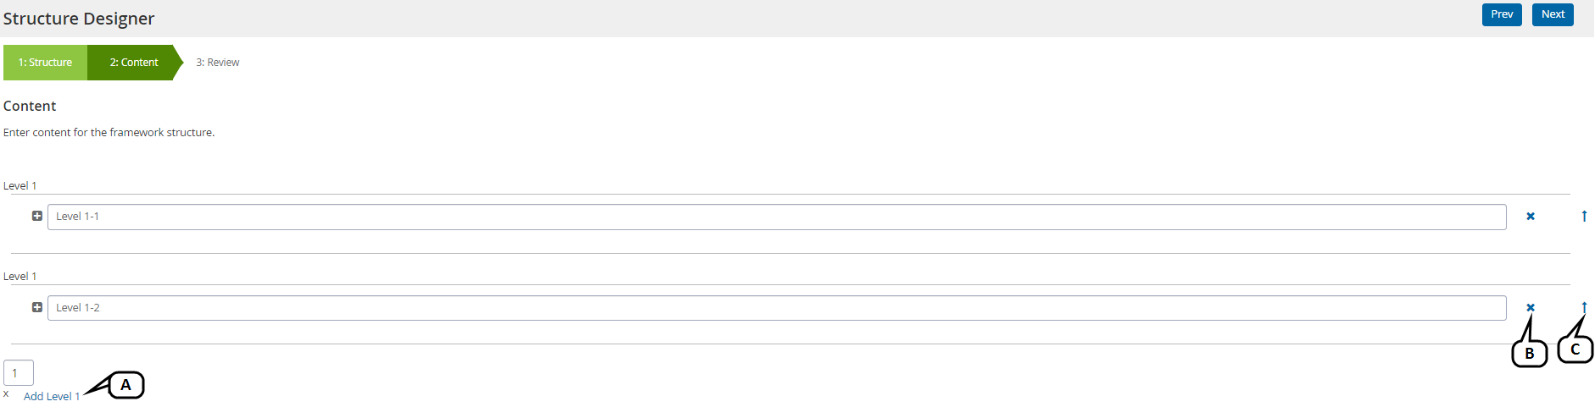Click the callout bubble labeled B
Image resolution: width=1595 pixels, height=407 pixels.
coord(1530,354)
